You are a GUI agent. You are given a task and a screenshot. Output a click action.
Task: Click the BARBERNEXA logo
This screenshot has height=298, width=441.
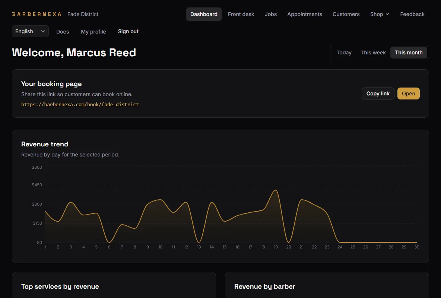[37, 14]
